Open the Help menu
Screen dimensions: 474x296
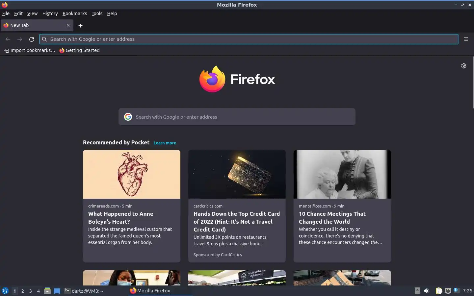(112, 13)
